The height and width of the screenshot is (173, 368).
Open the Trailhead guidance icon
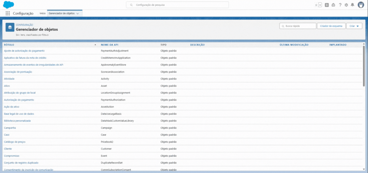coord(333,5)
